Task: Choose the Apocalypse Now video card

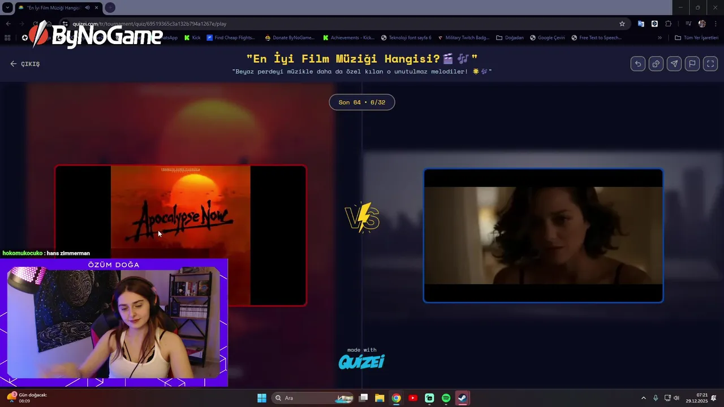Action: 181,235
